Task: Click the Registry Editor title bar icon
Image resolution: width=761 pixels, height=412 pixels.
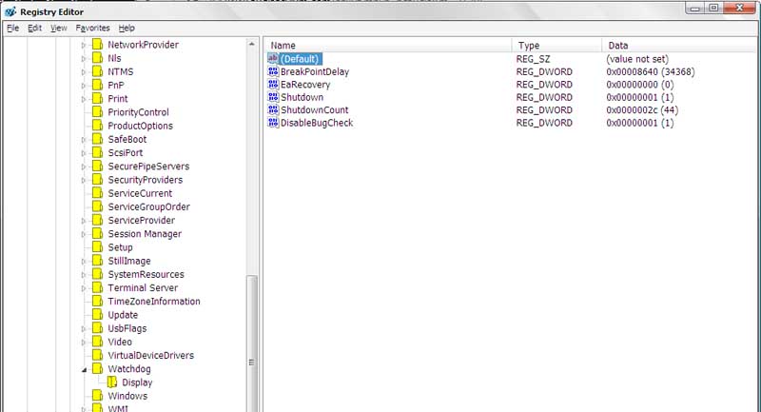Action: pos(10,11)
